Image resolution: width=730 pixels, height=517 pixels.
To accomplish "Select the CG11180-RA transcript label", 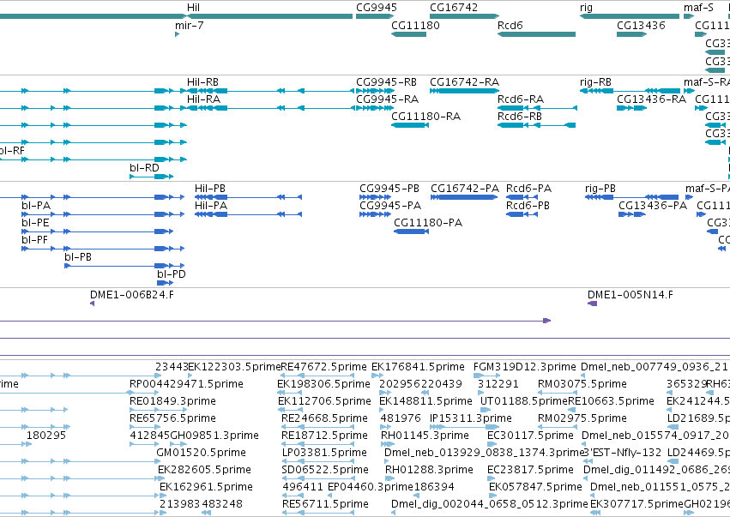I will [x=426, y=117].
